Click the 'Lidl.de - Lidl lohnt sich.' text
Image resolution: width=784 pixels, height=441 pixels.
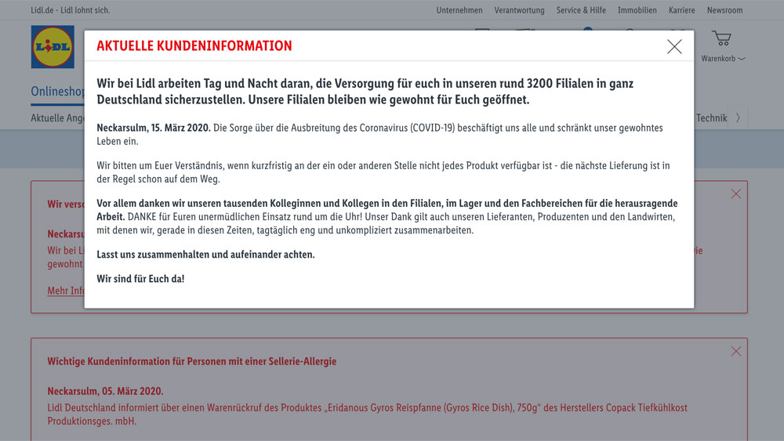click(x=71, y=10)
